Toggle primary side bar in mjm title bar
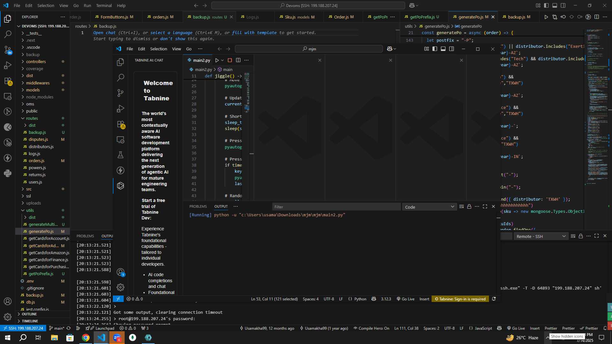This screenshot has height=344, width=612. point(435,49)
